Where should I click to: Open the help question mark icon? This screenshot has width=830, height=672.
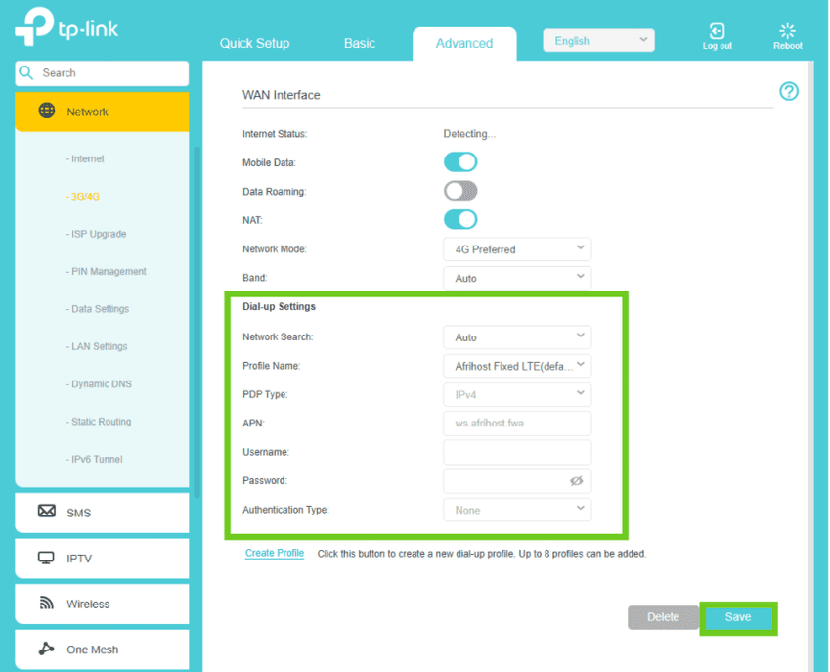789,91
